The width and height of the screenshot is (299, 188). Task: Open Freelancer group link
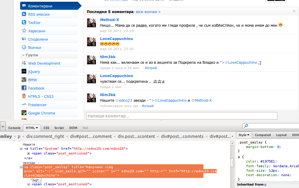(x=37, y=105)
